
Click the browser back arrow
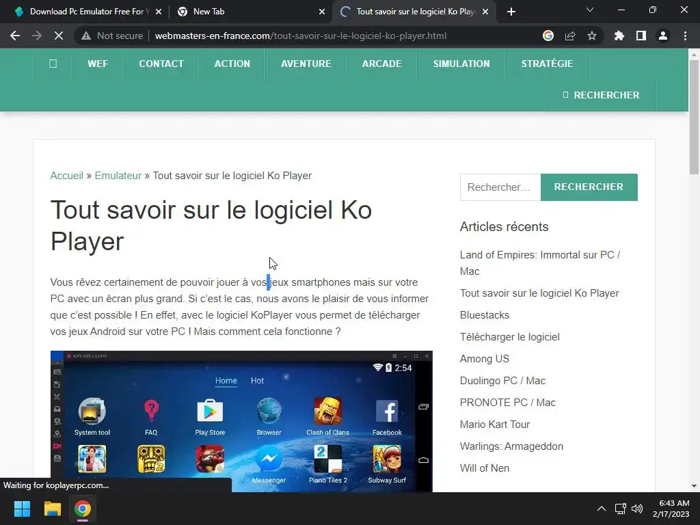15,36
